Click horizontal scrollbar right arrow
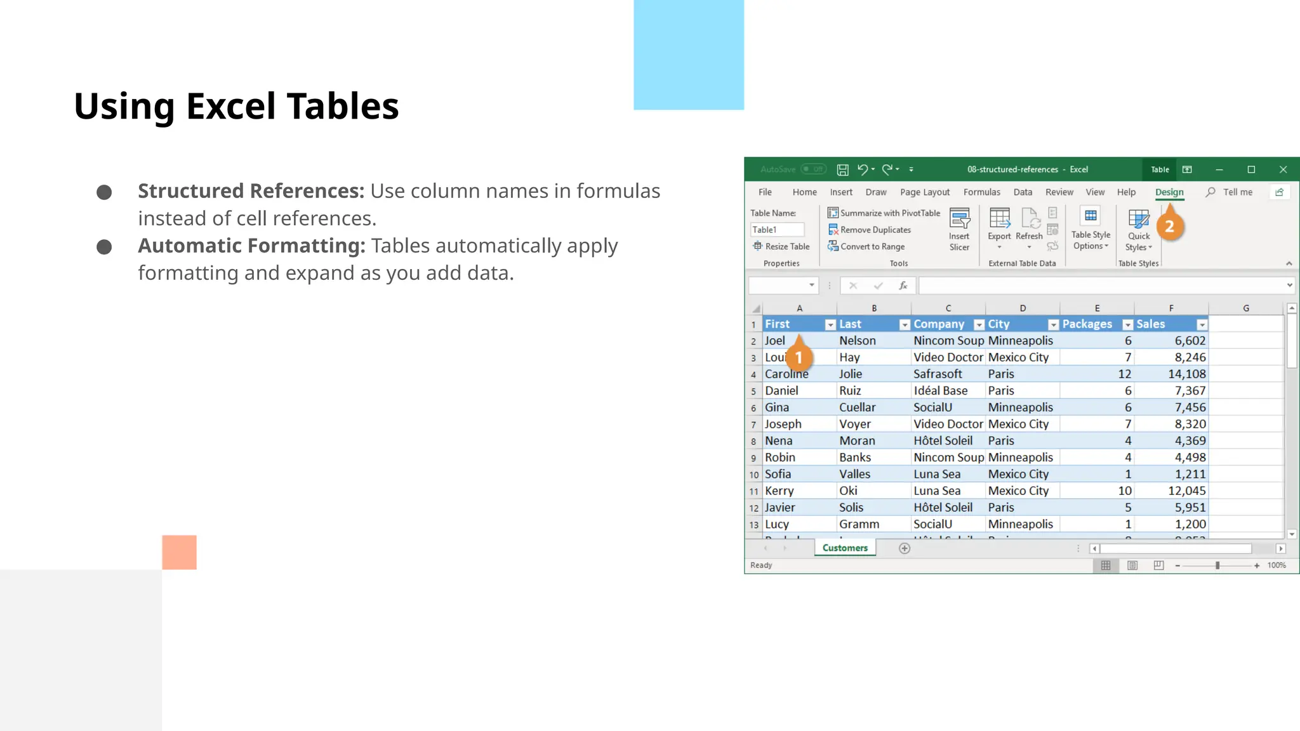This screenshot has width=1300, height=731. (1280, 549)
